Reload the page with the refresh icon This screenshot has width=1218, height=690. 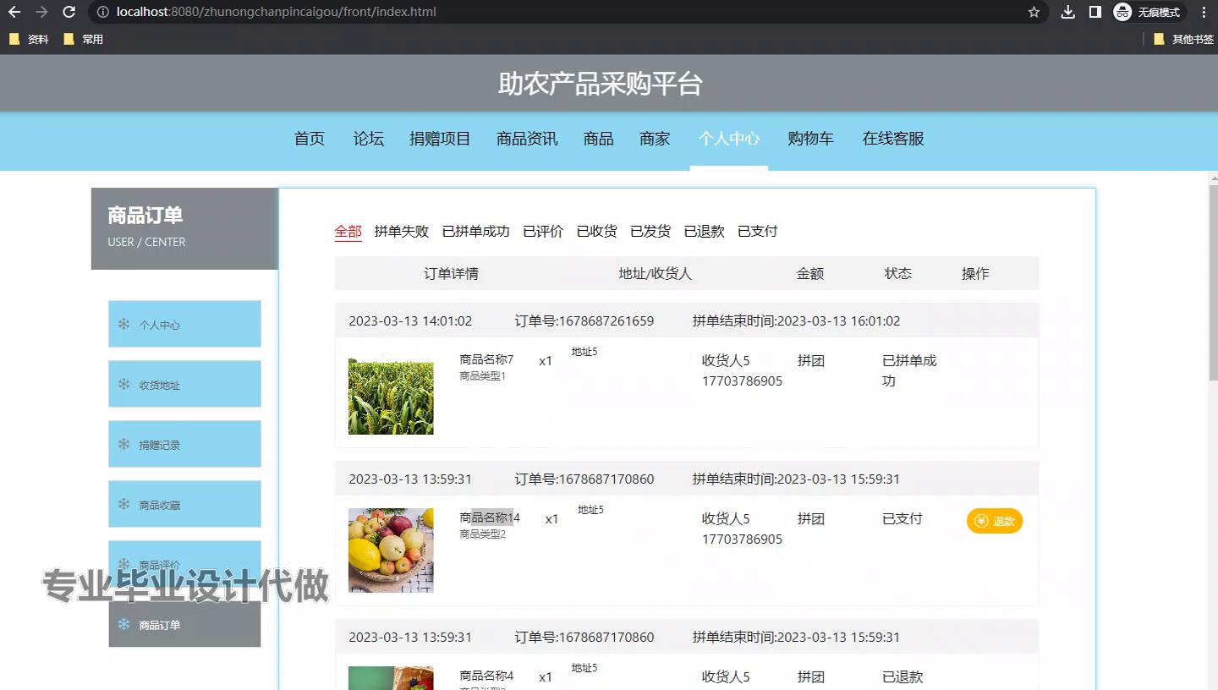tap(69, 12)
